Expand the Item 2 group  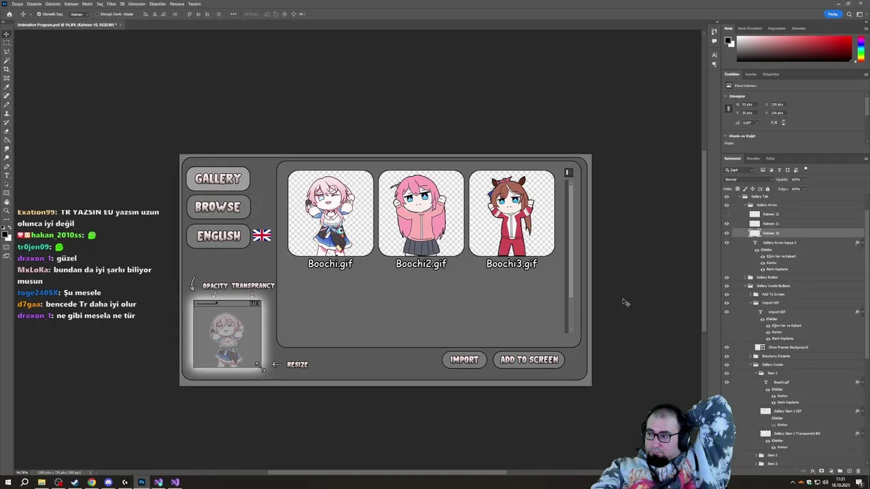(756, 455)
